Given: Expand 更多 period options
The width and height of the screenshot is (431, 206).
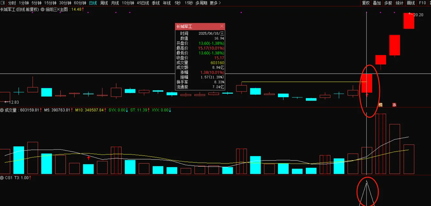Looking at the screenshot, I should [x=215, y=3].
